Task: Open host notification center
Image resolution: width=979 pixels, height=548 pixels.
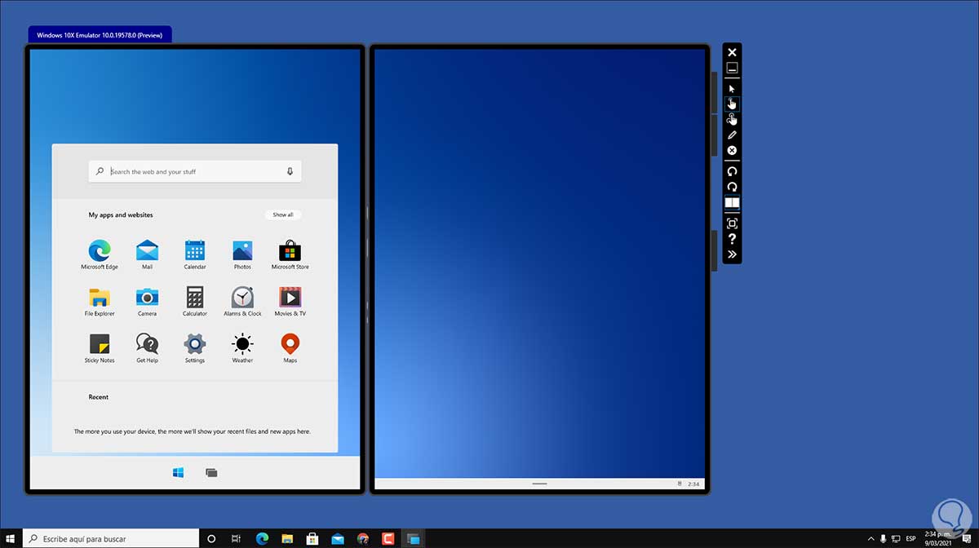Action: [966, 538]
